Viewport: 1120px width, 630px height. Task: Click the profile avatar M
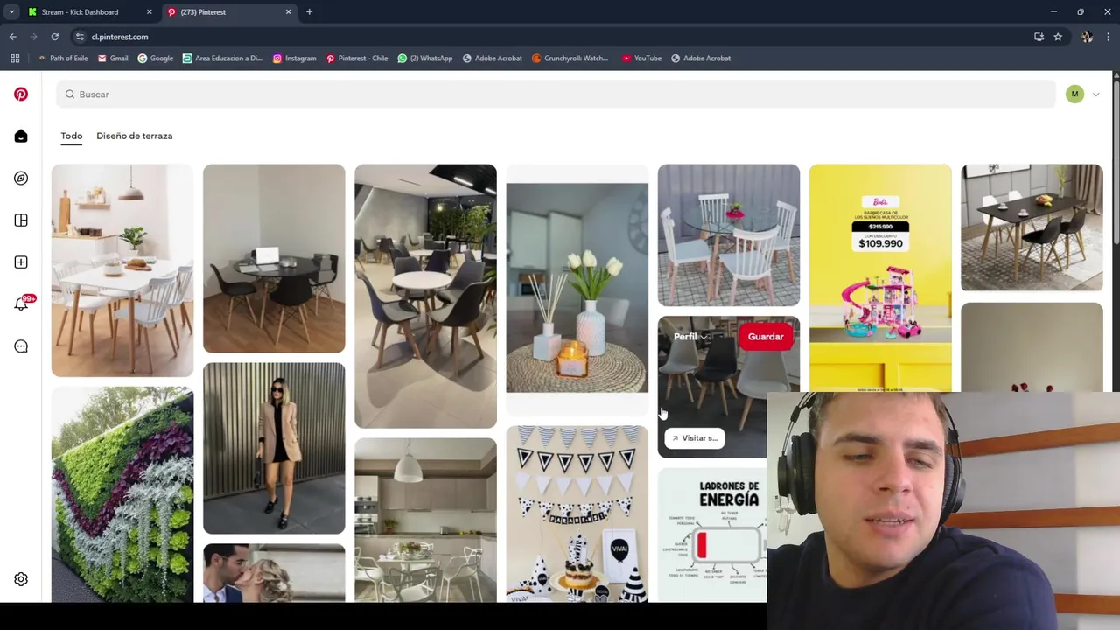[1074, 94]
